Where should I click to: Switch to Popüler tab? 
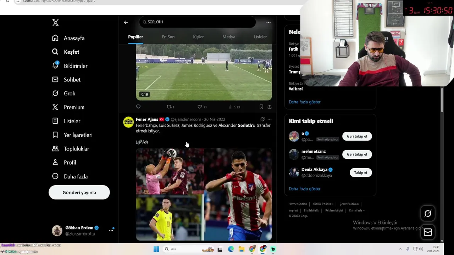tap(135, 37)
